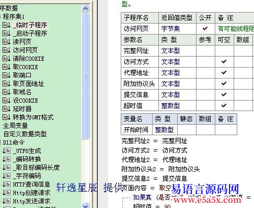254x208 pixels.
Task: Click the scroll down arrow of tree panel
Action: [86, 205]
